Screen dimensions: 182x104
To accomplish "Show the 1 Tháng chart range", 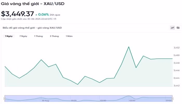I will point(38,36).
